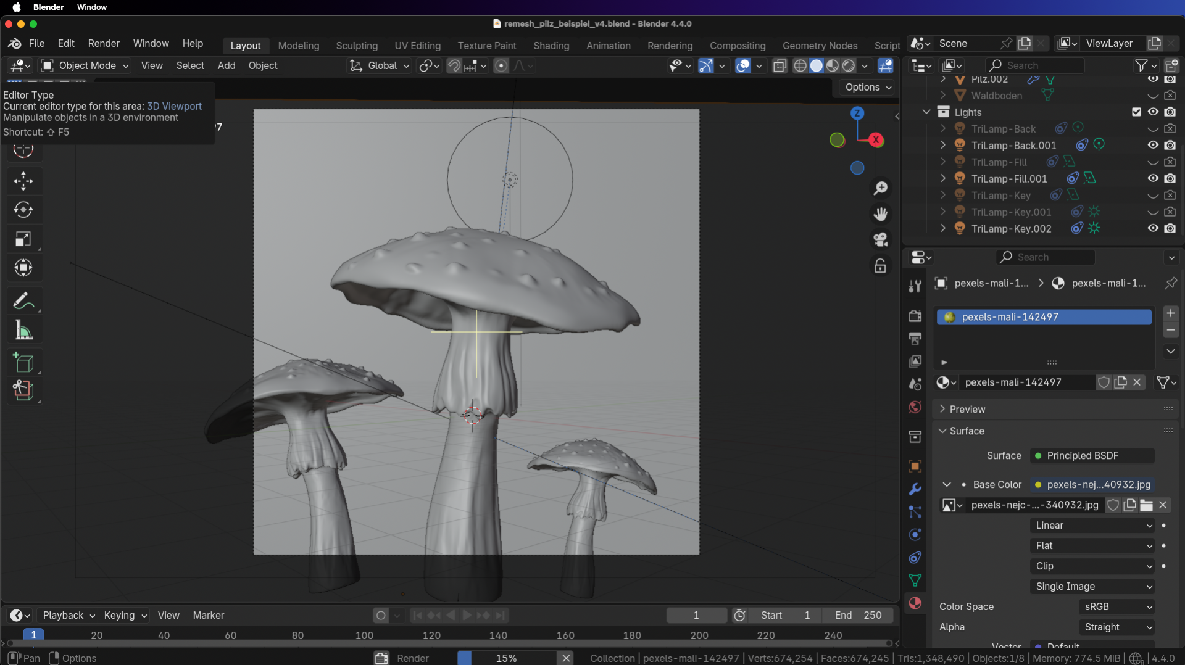Choose the Measure ruler tool
The image size is (1185, 665).
[23, 331]
